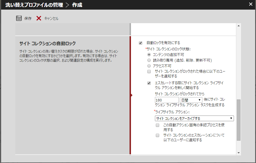Click サイト コレクションの自動ロック section heading
Image resolution: width=256 pixels, height=163 pixels.
47,44
